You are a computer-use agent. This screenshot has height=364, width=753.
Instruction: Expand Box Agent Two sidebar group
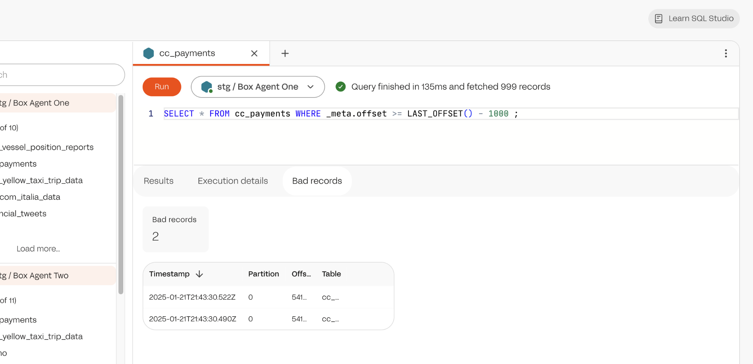pyautogui.click(x=55, y=276)
